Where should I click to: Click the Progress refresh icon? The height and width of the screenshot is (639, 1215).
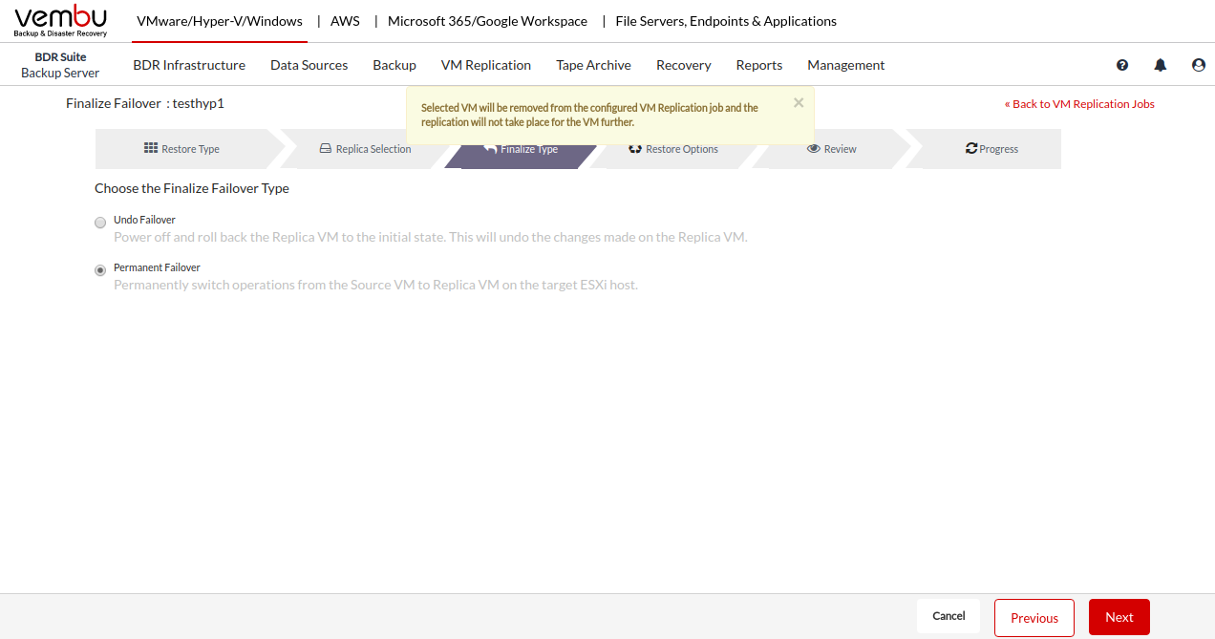(x=971, y=149)
